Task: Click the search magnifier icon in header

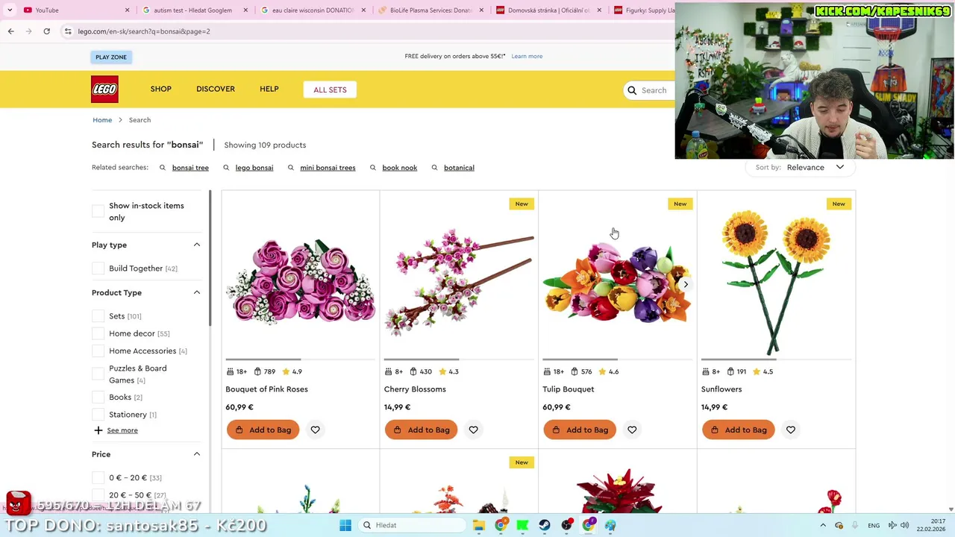Action: (632, 90)
